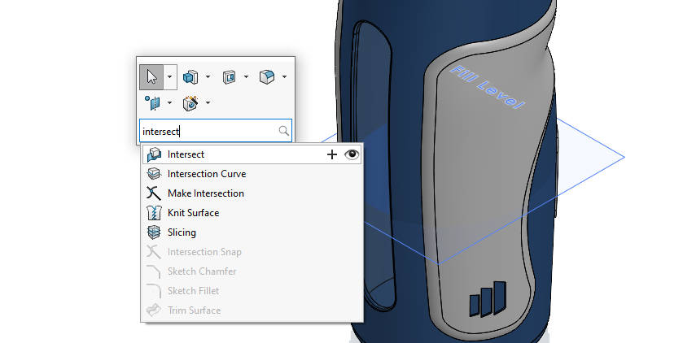Click plus icon to add Intersect shortcut
696x343 pixels.
332,154
